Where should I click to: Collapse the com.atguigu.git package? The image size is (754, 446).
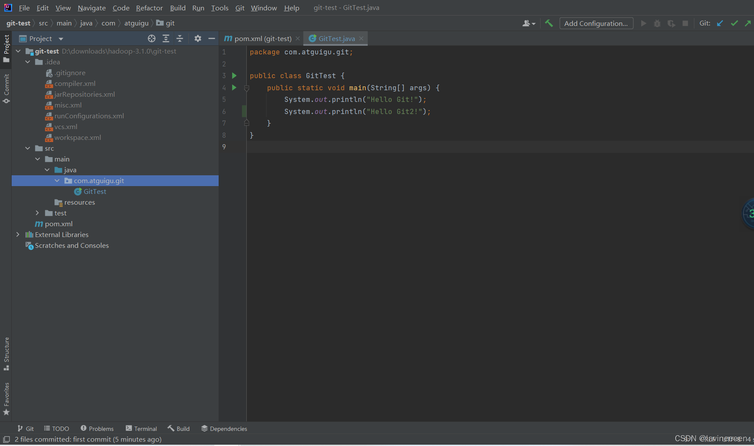(x=57, y=180)
